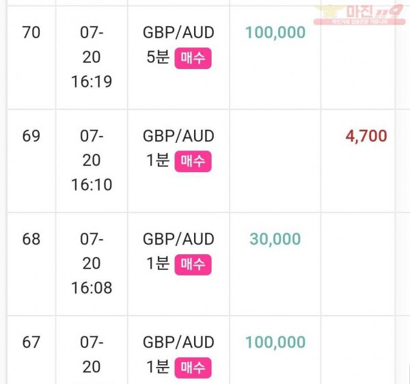Click the 매수 badge in row 67
The width and height of the screenshot is (410, 384).
193,368
